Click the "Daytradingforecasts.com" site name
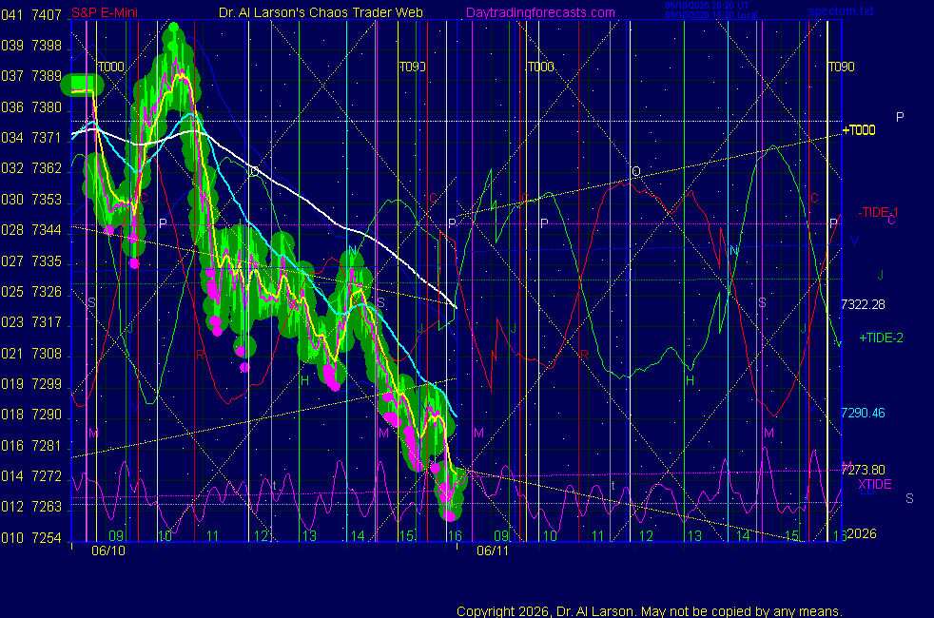This screenshot has width=934, height=618. (540, 12)
